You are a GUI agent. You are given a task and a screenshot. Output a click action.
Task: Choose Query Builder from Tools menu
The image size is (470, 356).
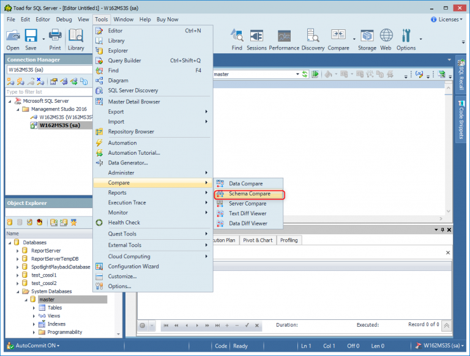[124, 61]
